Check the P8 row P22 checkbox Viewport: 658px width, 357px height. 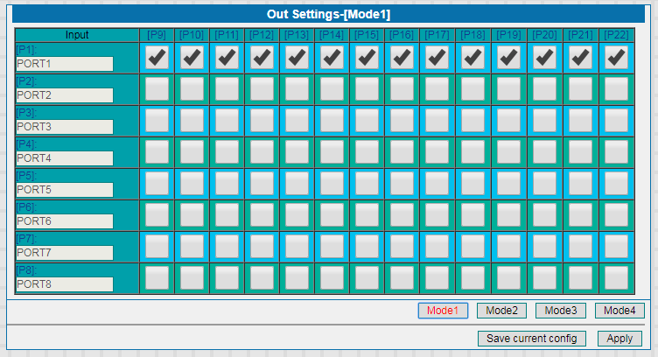tap(617, 278)
